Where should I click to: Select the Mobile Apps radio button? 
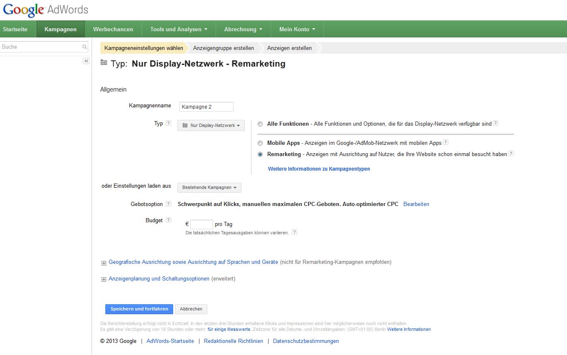[x=260, y=143]
